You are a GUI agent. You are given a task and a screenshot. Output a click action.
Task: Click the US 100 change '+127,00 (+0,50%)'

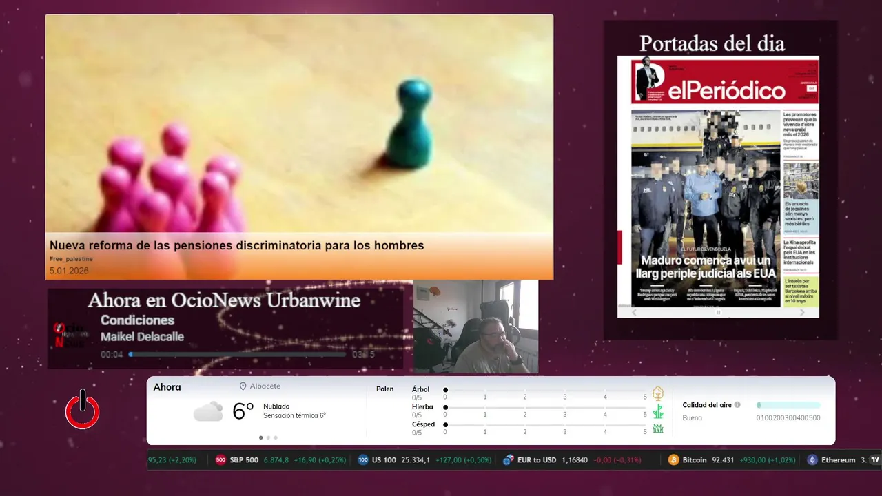(x=464, y=460)
